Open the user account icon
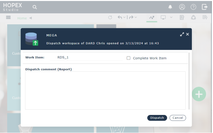 coord(182,7)
